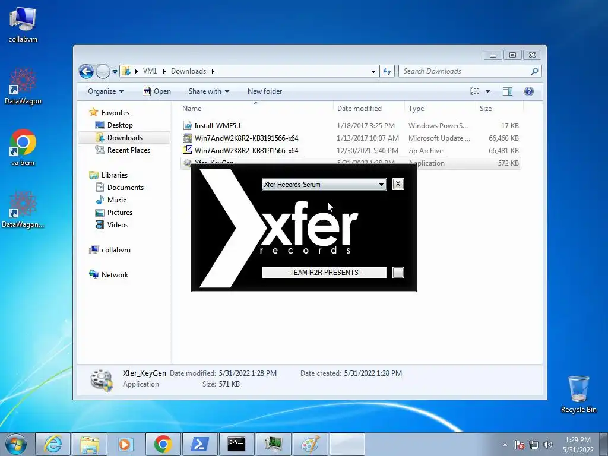Select Libraries in the navigation pane
This screenshot has height=456, width=608.
coord(115,175)
